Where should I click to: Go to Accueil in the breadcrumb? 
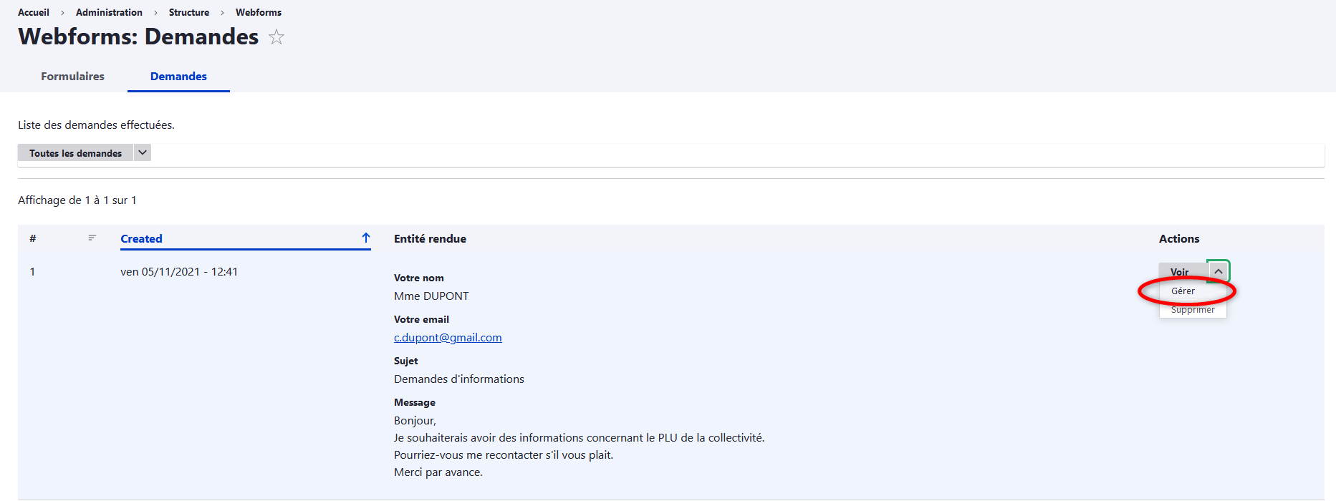pyautogui.click(x=34, y=12)
